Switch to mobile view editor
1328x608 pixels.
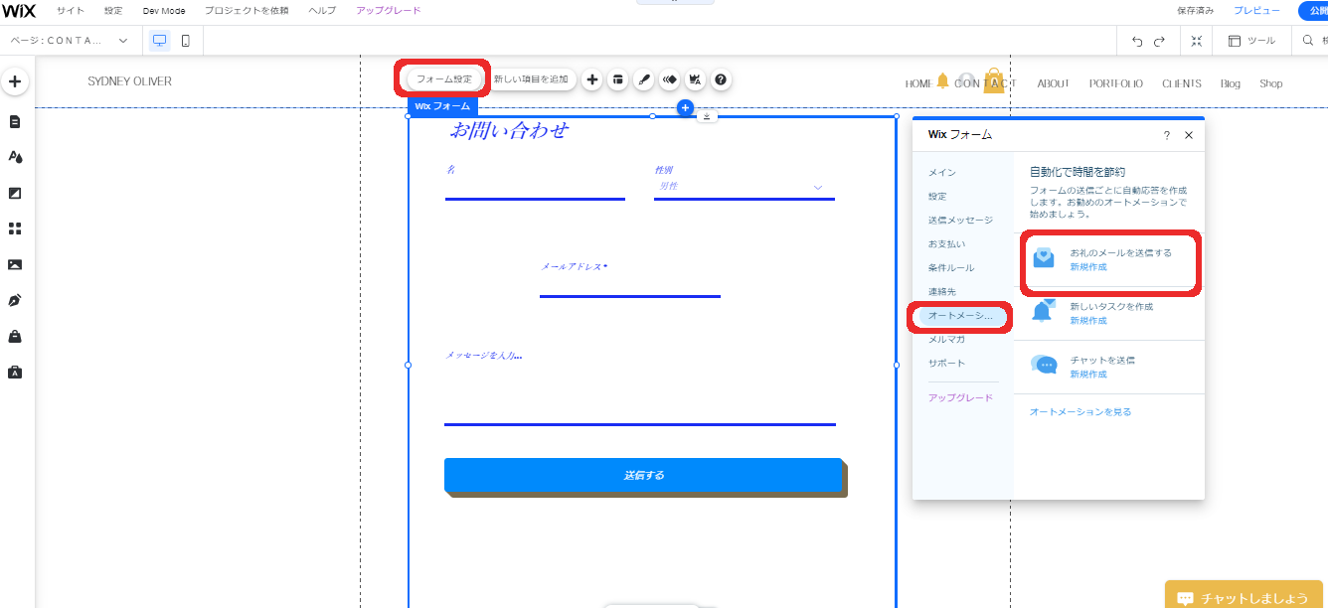pyautogui.click(x=185, y=41)
